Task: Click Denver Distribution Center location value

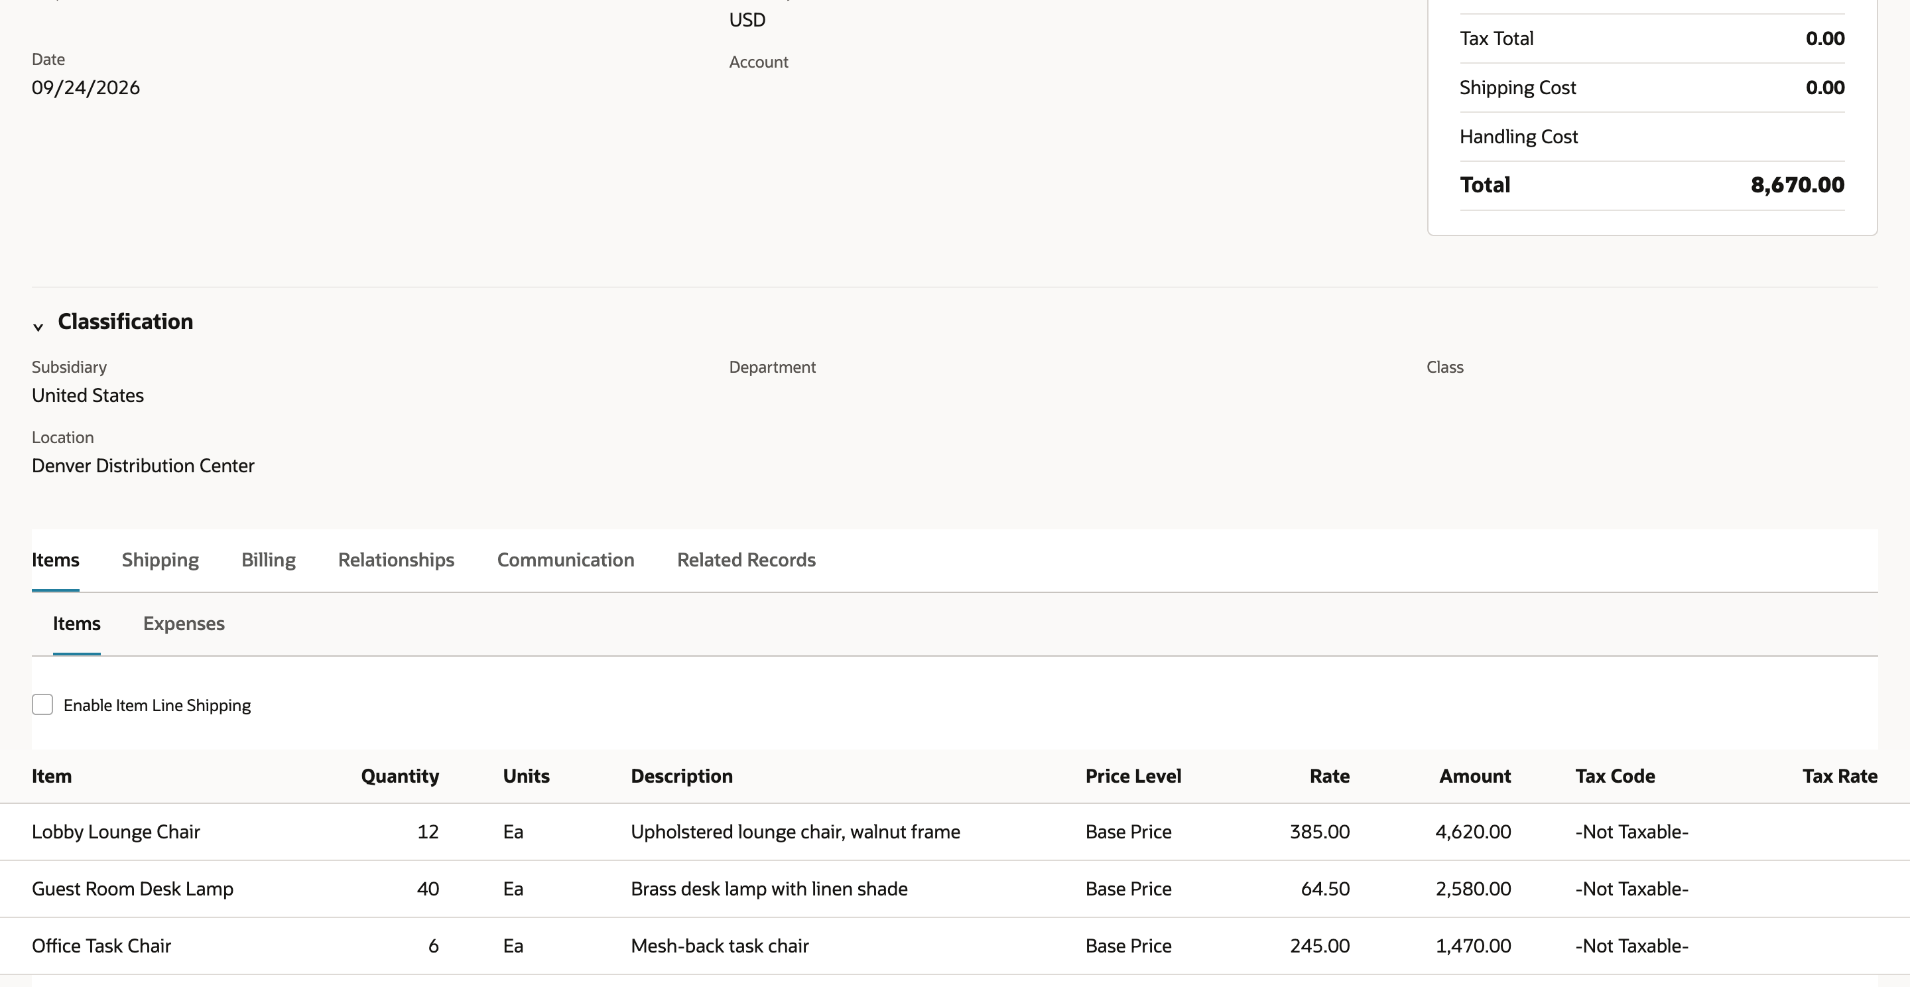Action: tap(143, 466)
